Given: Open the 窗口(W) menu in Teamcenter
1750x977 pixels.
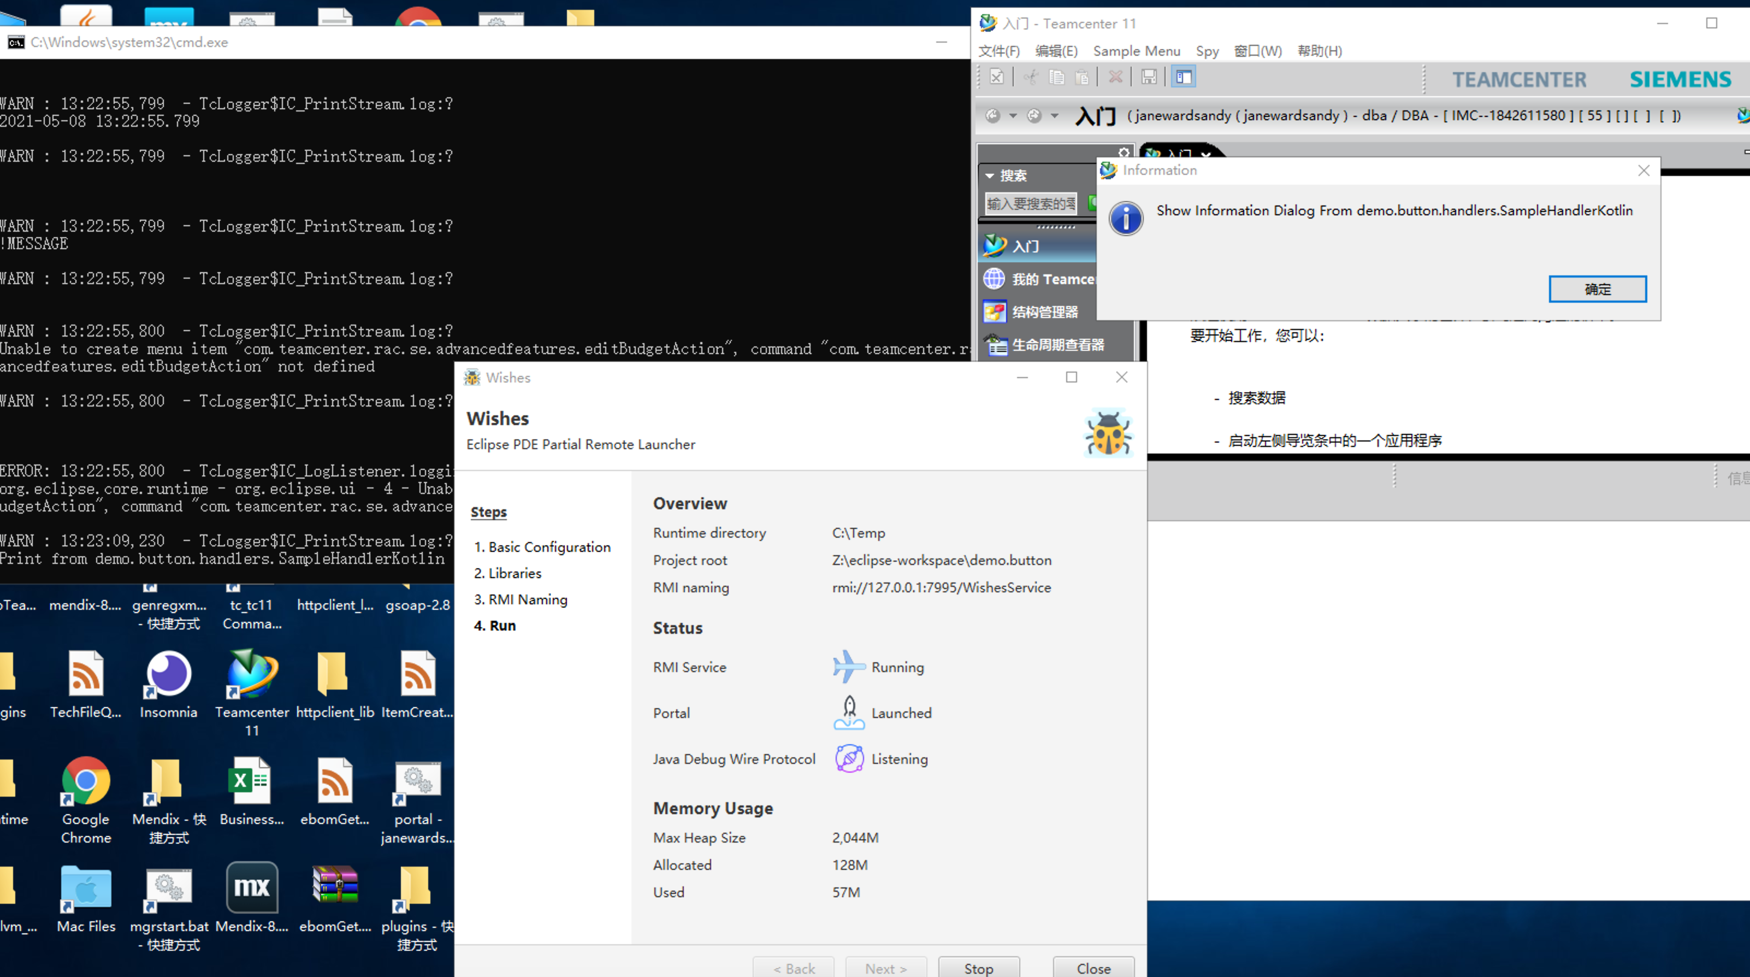Looking at the screenshot, I should tap(1257, 51).
